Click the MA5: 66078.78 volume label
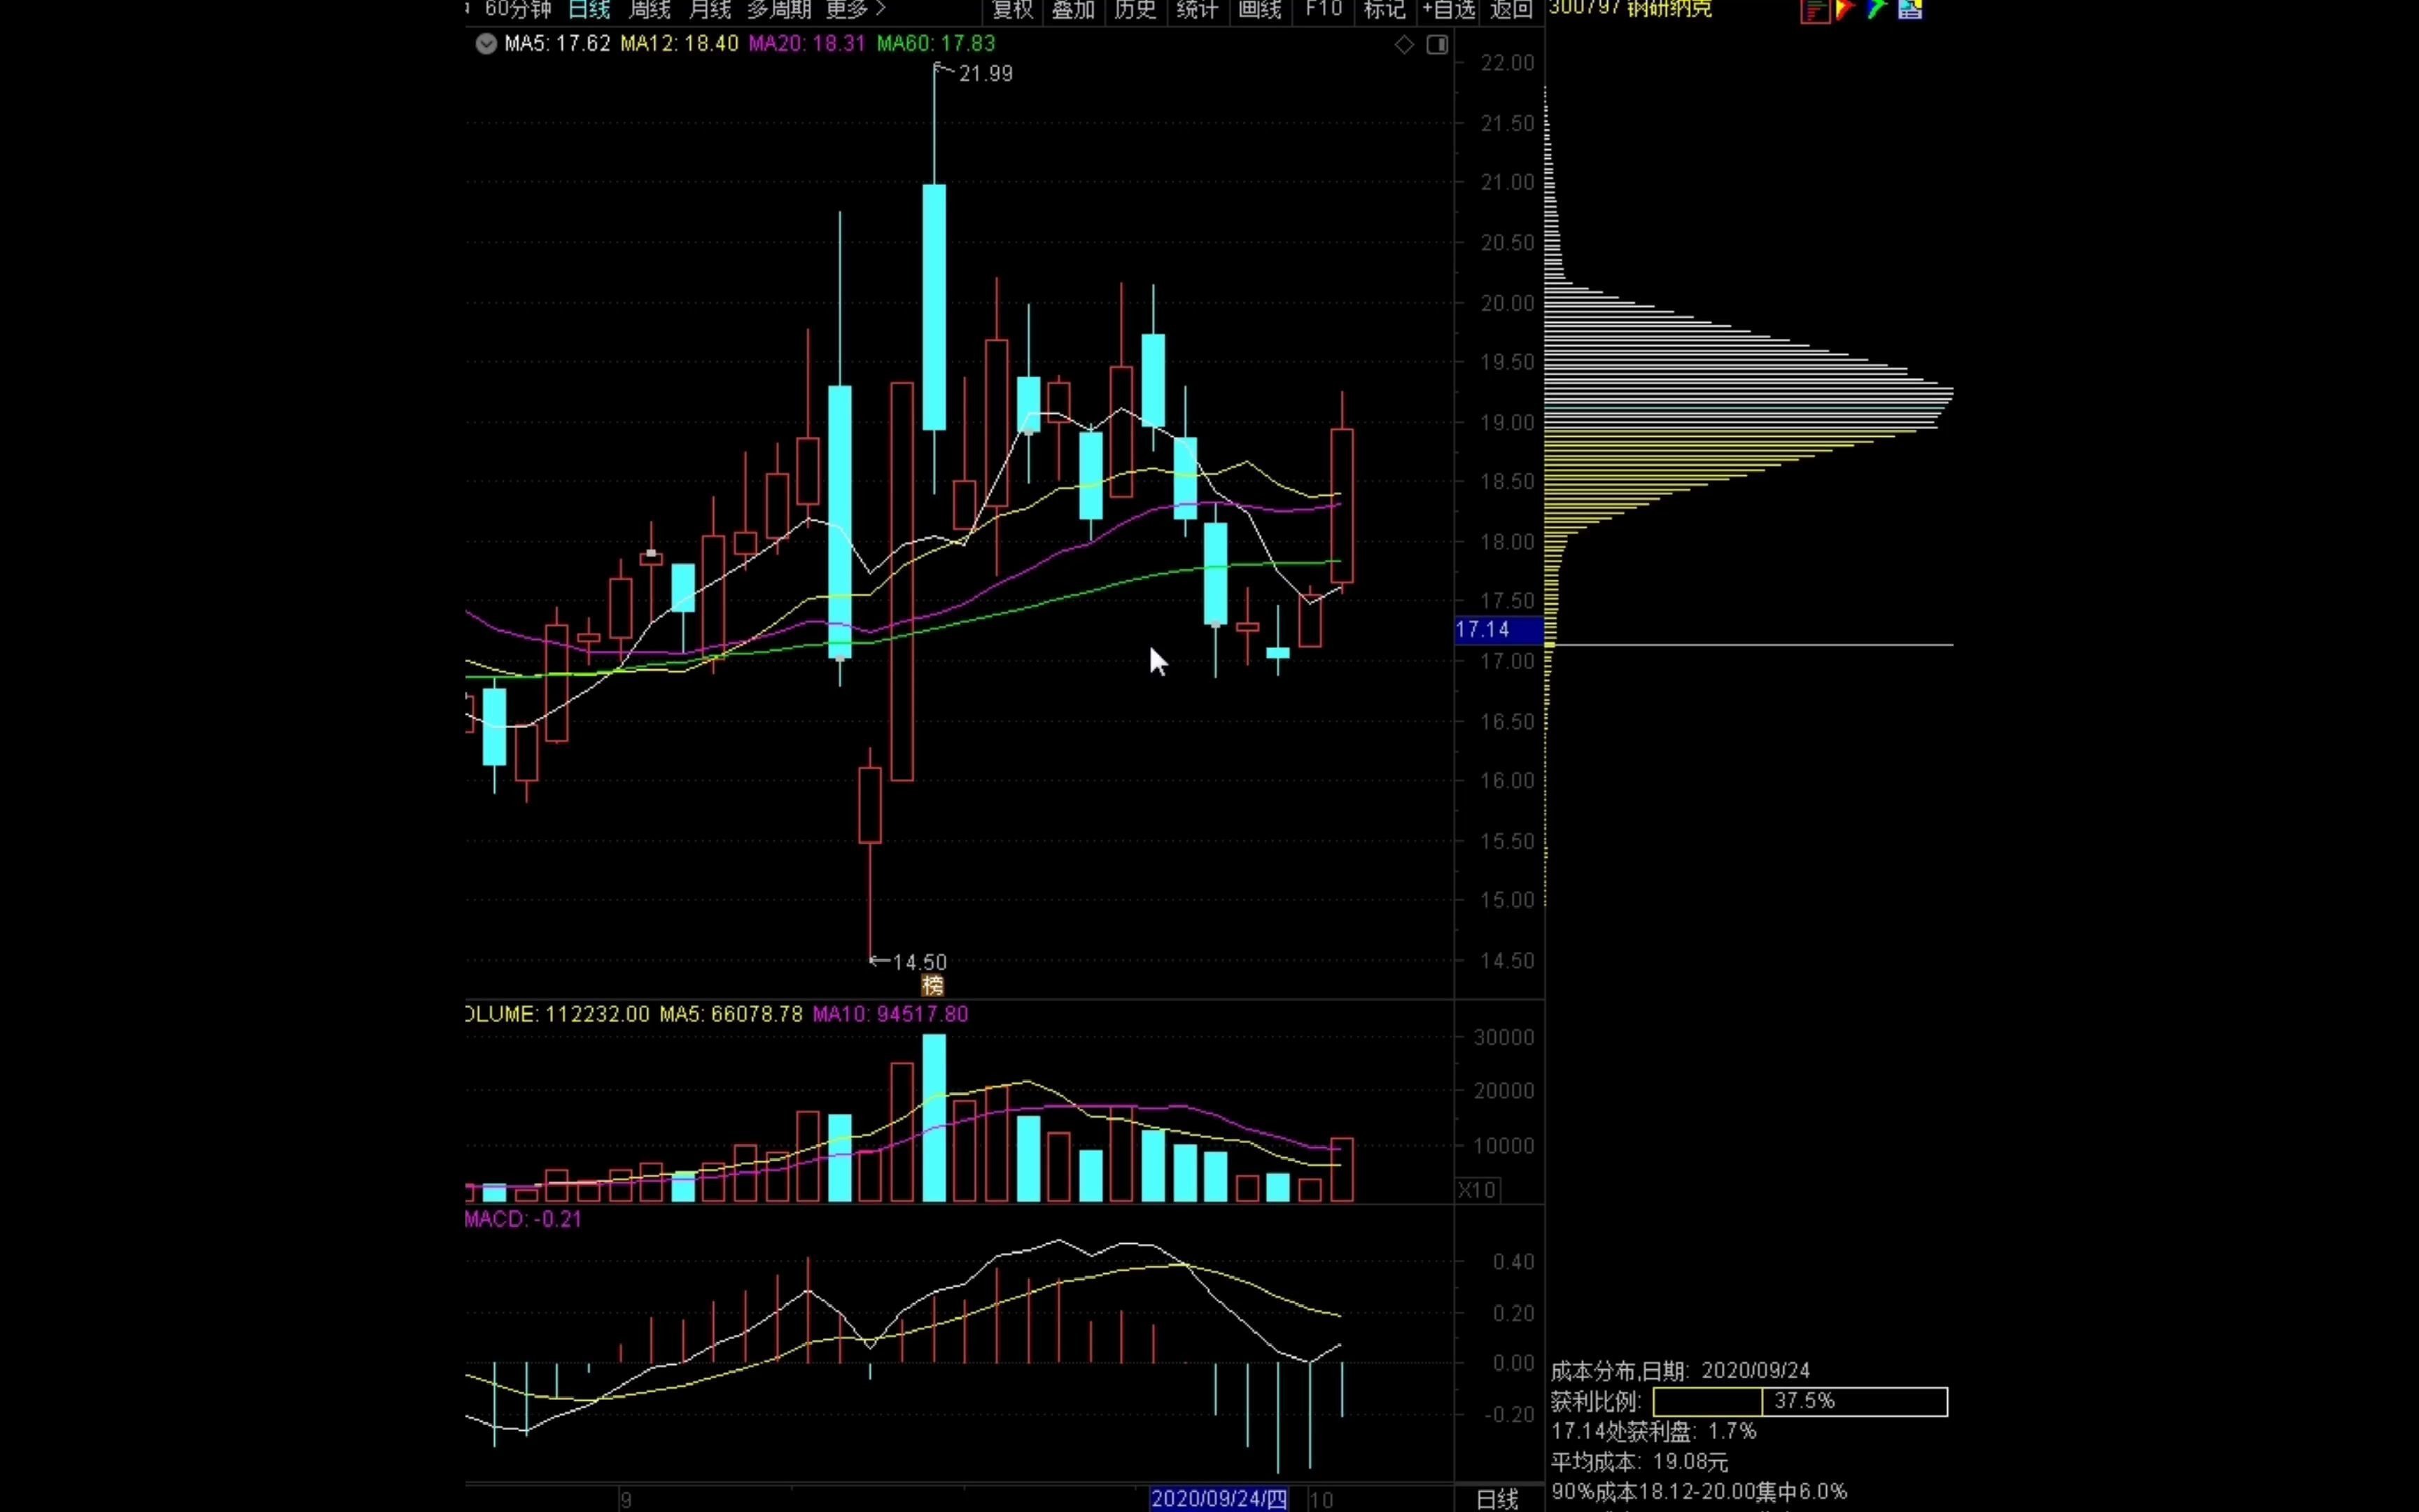The width and height of the screenshot is (2419, 1512). pos(731,1014)
